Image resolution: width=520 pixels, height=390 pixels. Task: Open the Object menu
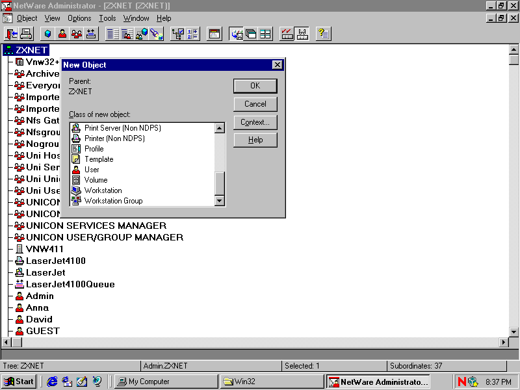tap(27, 18)
